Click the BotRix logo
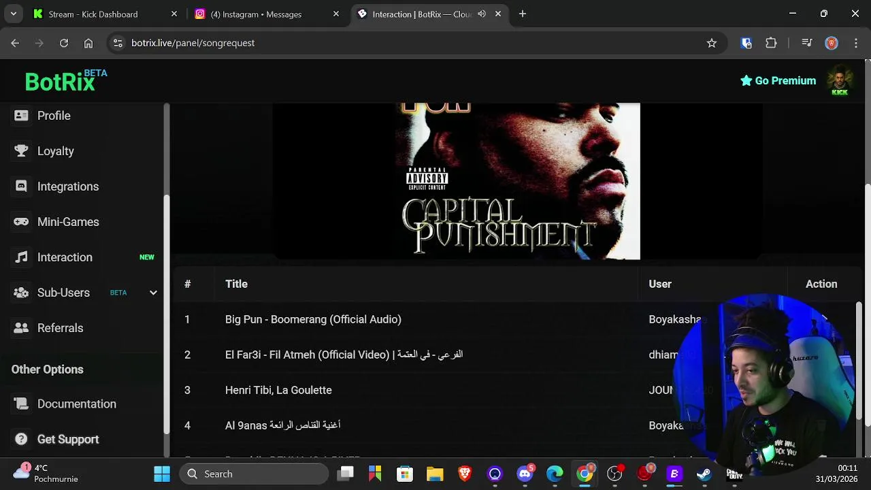 [x=66, y=80]
